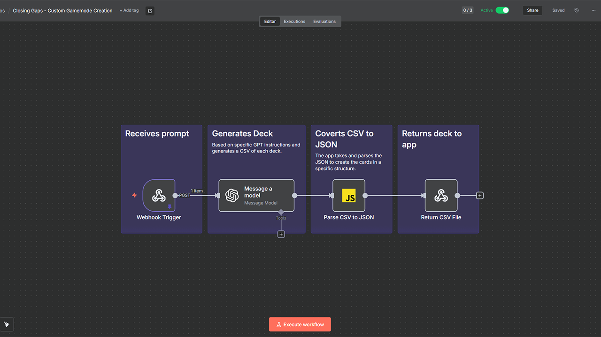Click the open-in-new-window icon beside Add tag
The image size is (601, 337).
tap(150, 11)
